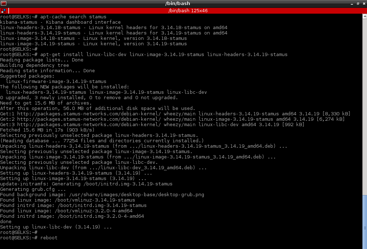Click the scrollbar thumb at the bottom right
The height and width of the screenshot is (249, 367).
364,221
